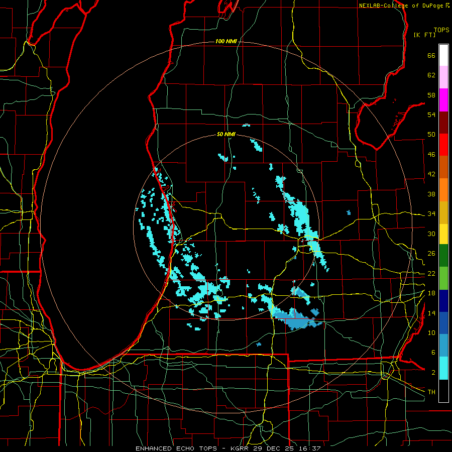
Task: Click the cyan 6 kft legend swatch
Action: pos(443,368)
